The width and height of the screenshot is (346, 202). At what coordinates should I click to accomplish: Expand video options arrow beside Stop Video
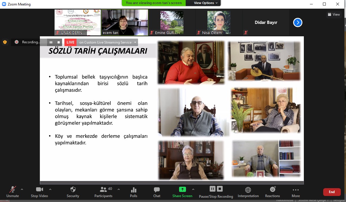pyautogui.click(x=50, y=189)
